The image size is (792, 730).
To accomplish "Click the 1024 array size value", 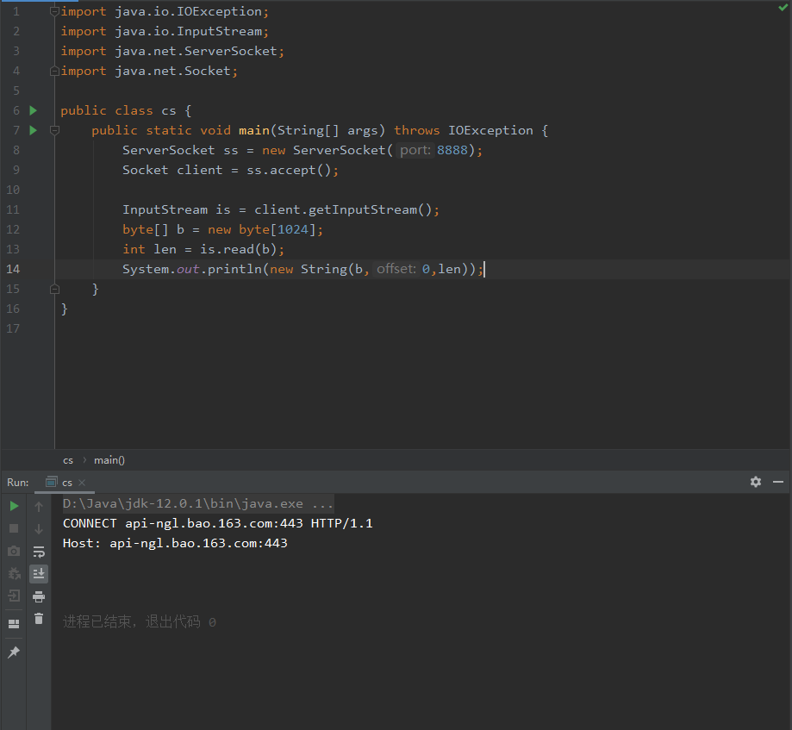I will point(293,229).
